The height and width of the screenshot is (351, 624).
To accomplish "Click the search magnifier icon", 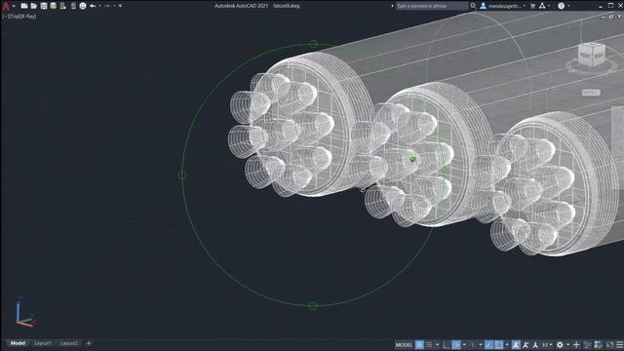I will (x=473, y=6).
